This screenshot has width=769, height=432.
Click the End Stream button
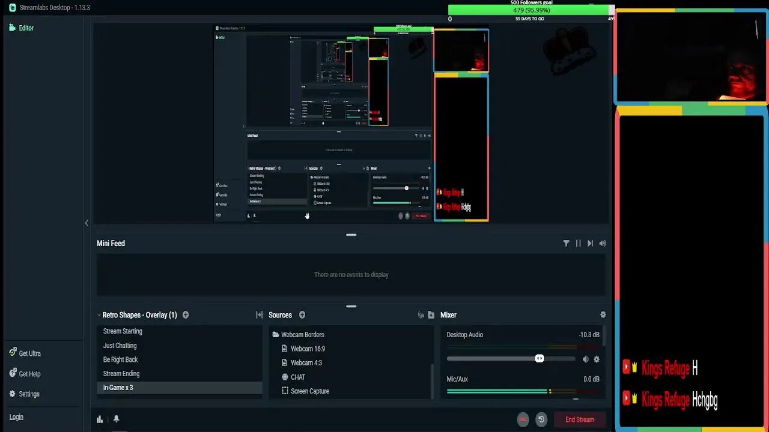[579, 419]
